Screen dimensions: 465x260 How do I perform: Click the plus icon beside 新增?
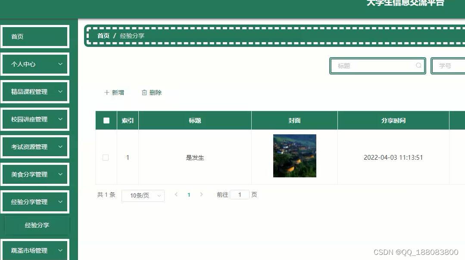pos(107,93)
